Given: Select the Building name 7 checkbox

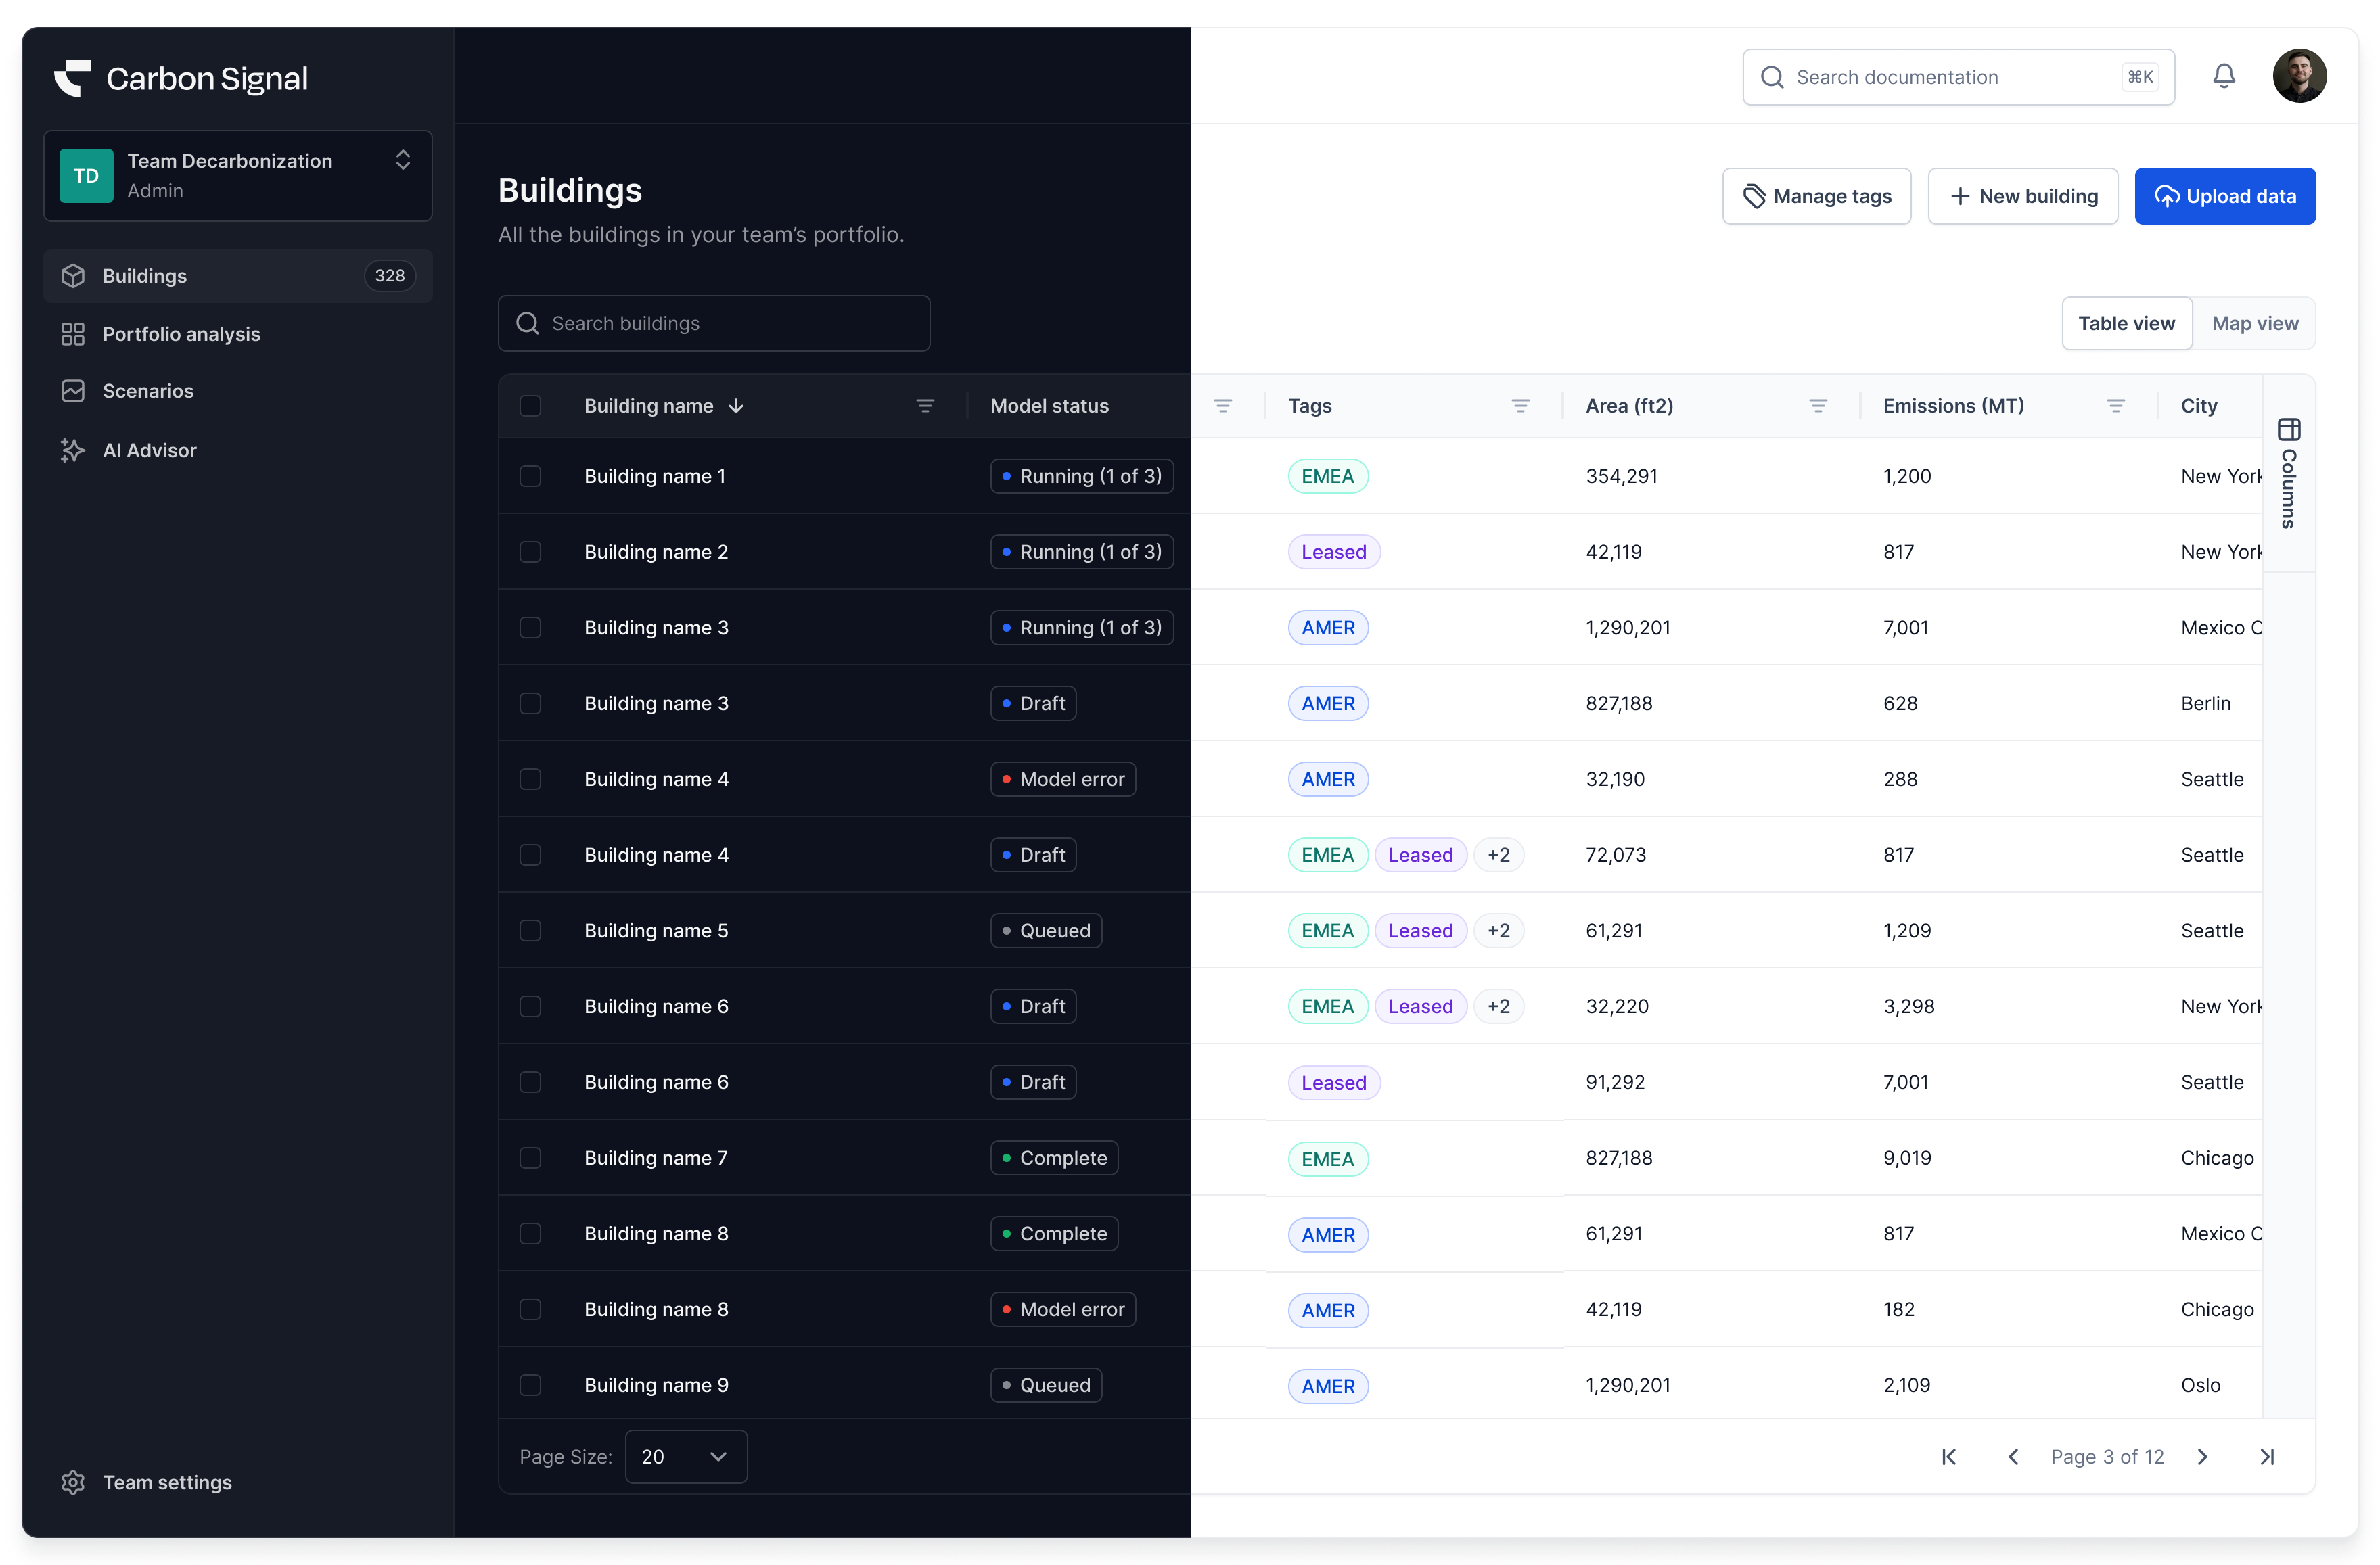Looking at the screenshot, I should pyautogui.click(x=530, y=1158).
